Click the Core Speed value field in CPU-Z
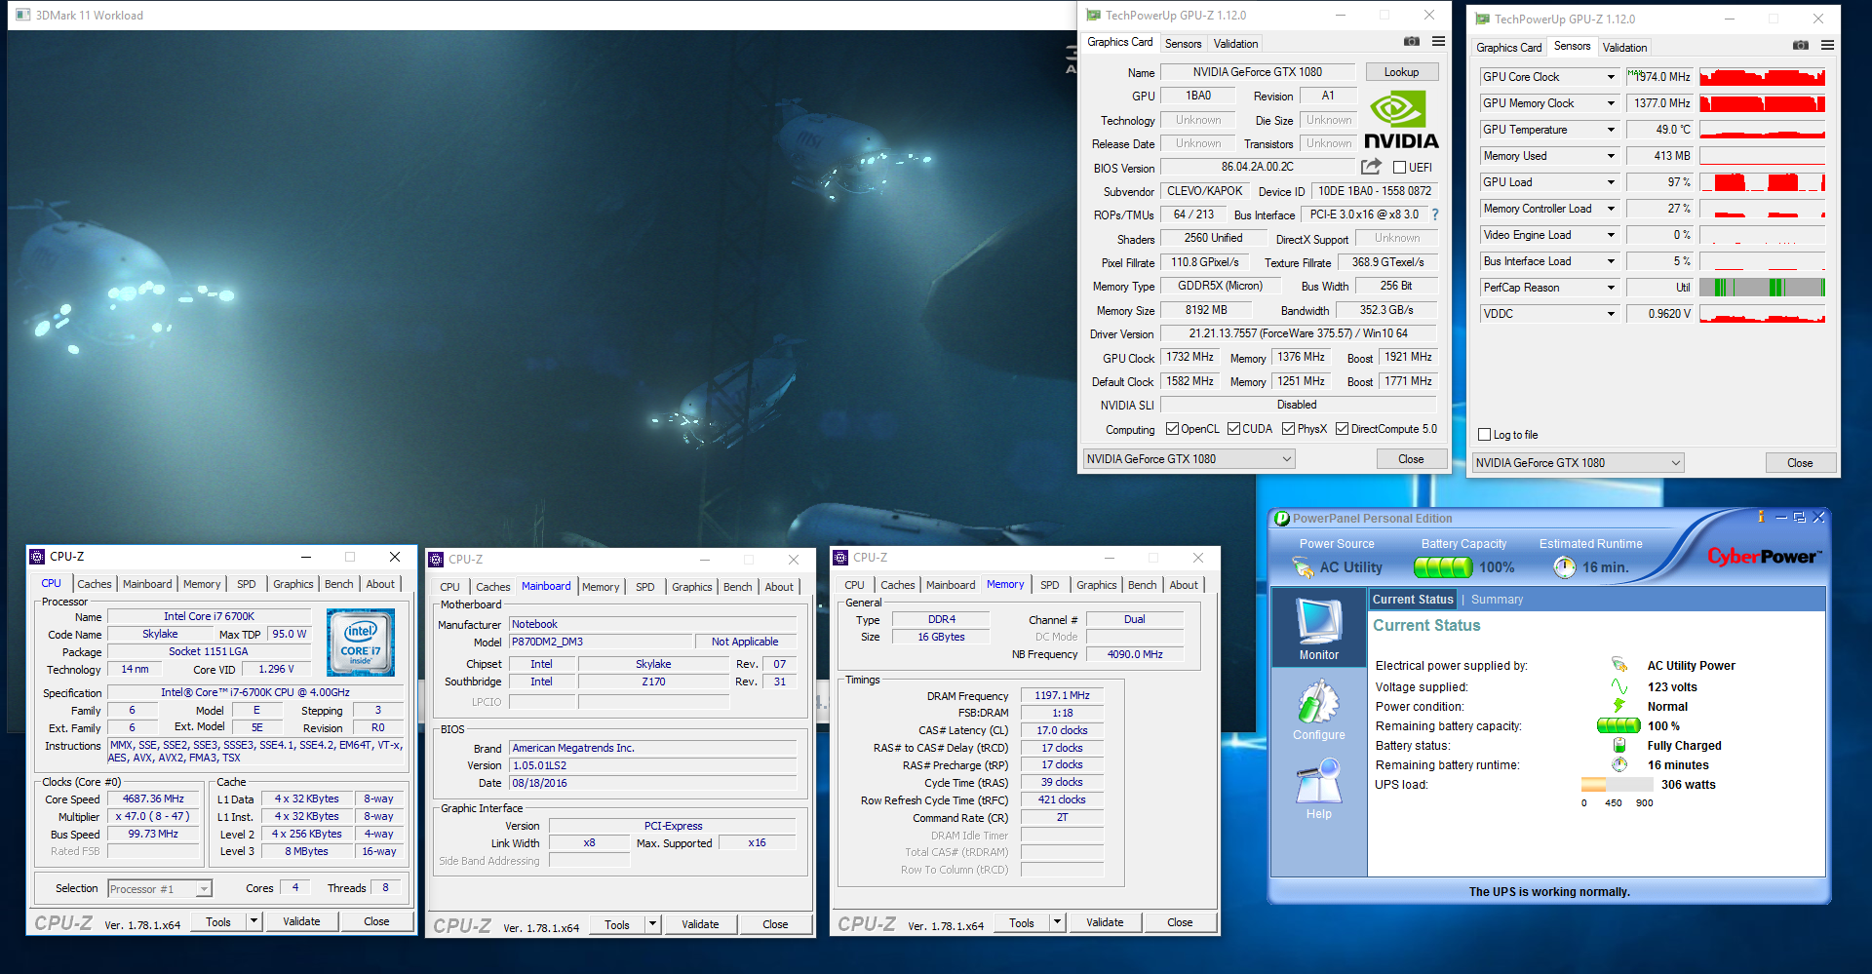 coord(153,799)
